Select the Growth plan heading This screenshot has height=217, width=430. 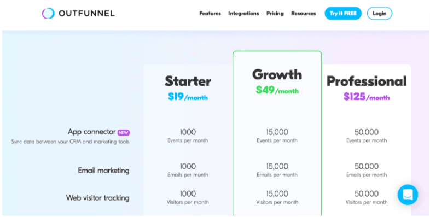coord(277,74)
